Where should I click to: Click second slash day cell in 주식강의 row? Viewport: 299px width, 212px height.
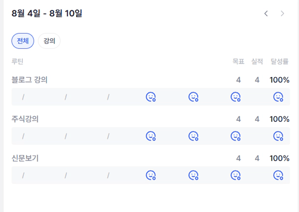coord(66,136)
